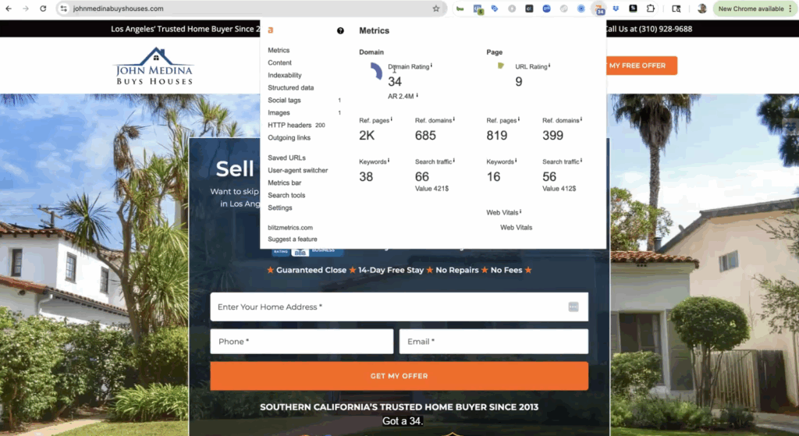799x436 pixels.
Task: Reload the page
Action: coord(43,9)
